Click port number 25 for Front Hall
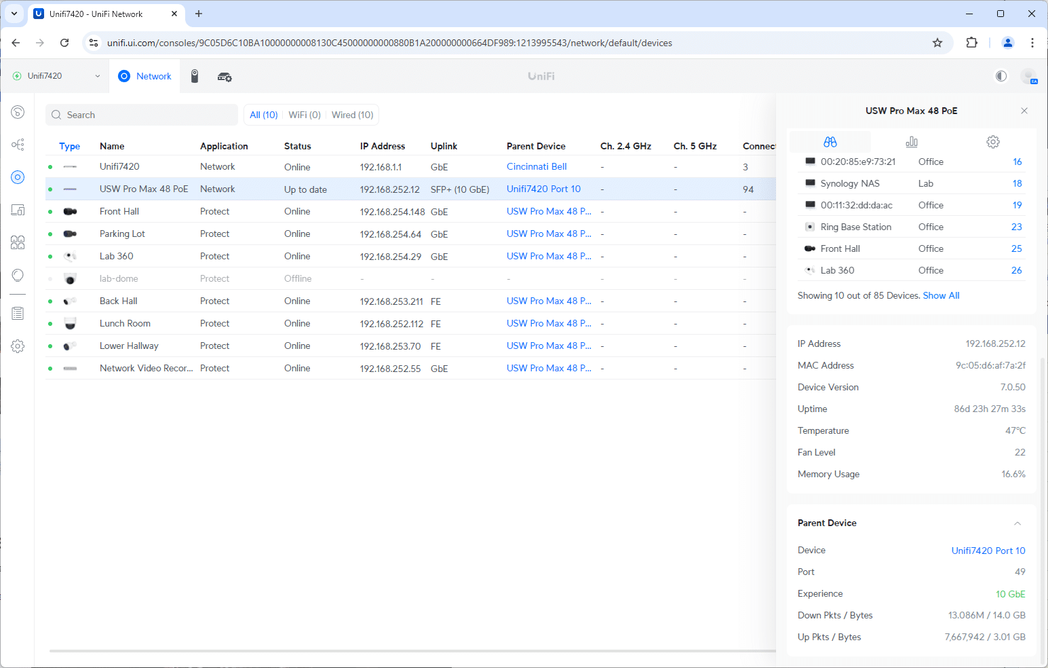This screenshot has width=1048, height=668. click(1017, 248)
